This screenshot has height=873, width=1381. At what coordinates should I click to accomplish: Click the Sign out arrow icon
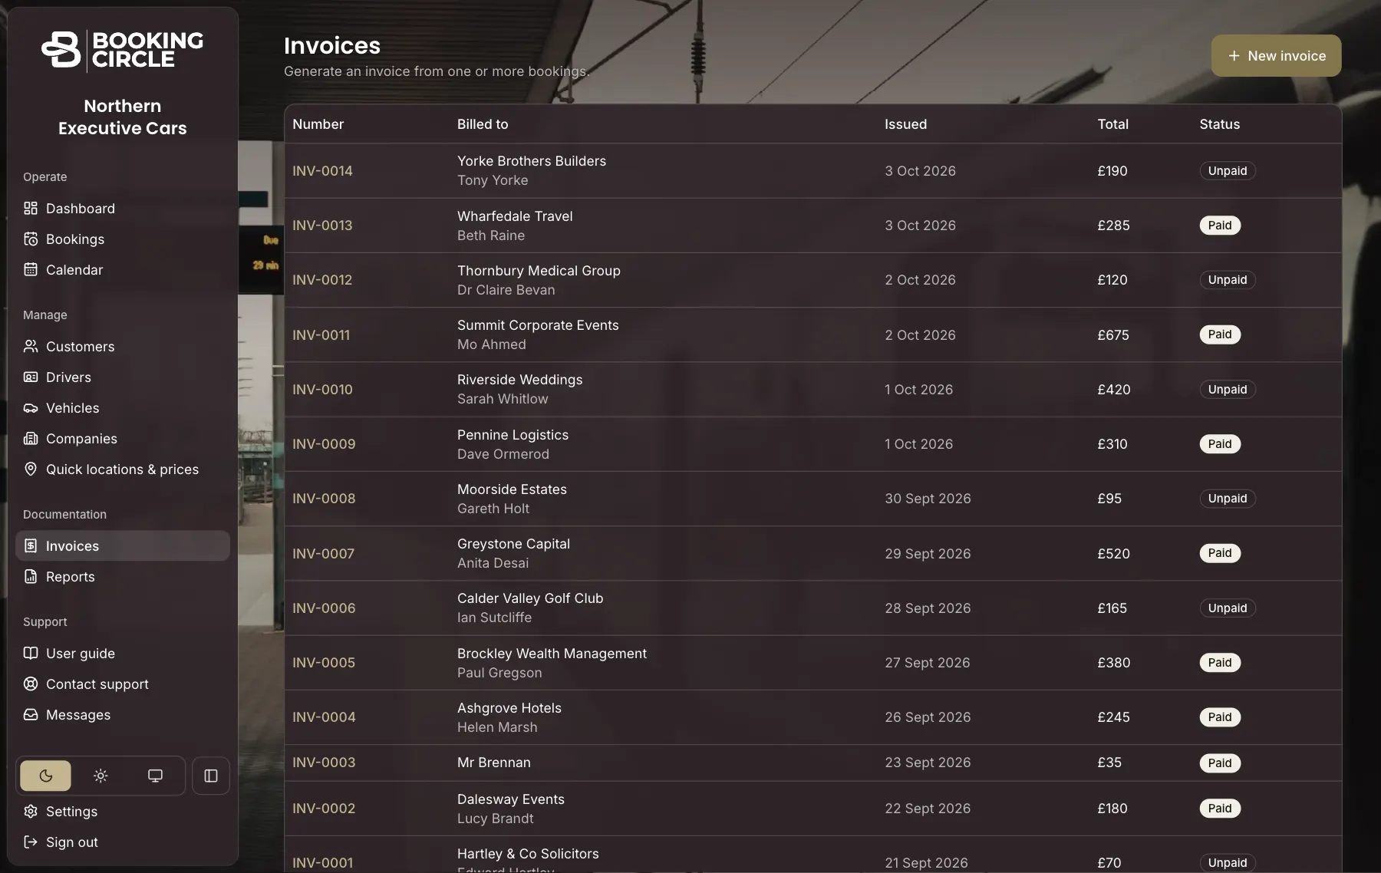tap(31, 842)
